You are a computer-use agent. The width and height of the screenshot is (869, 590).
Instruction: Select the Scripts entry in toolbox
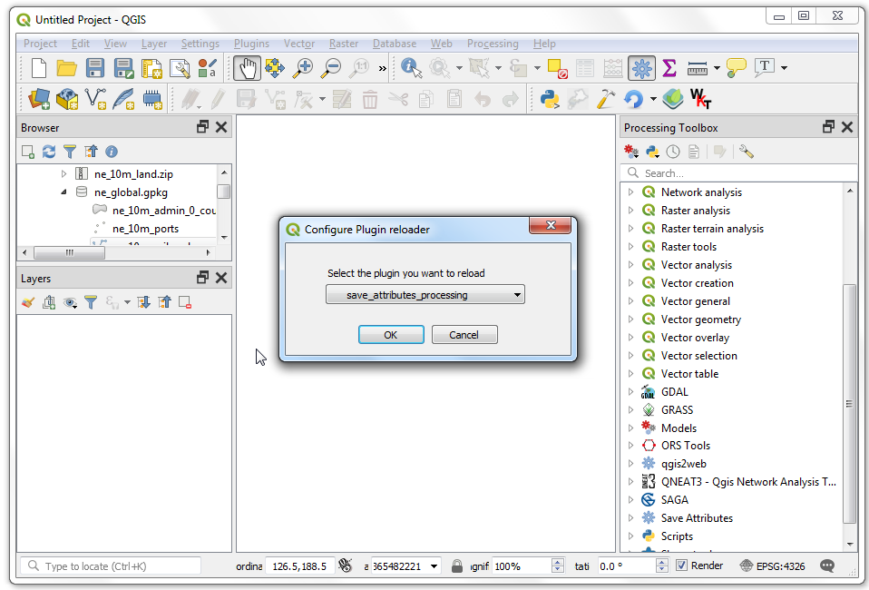[x=677, y=536]
